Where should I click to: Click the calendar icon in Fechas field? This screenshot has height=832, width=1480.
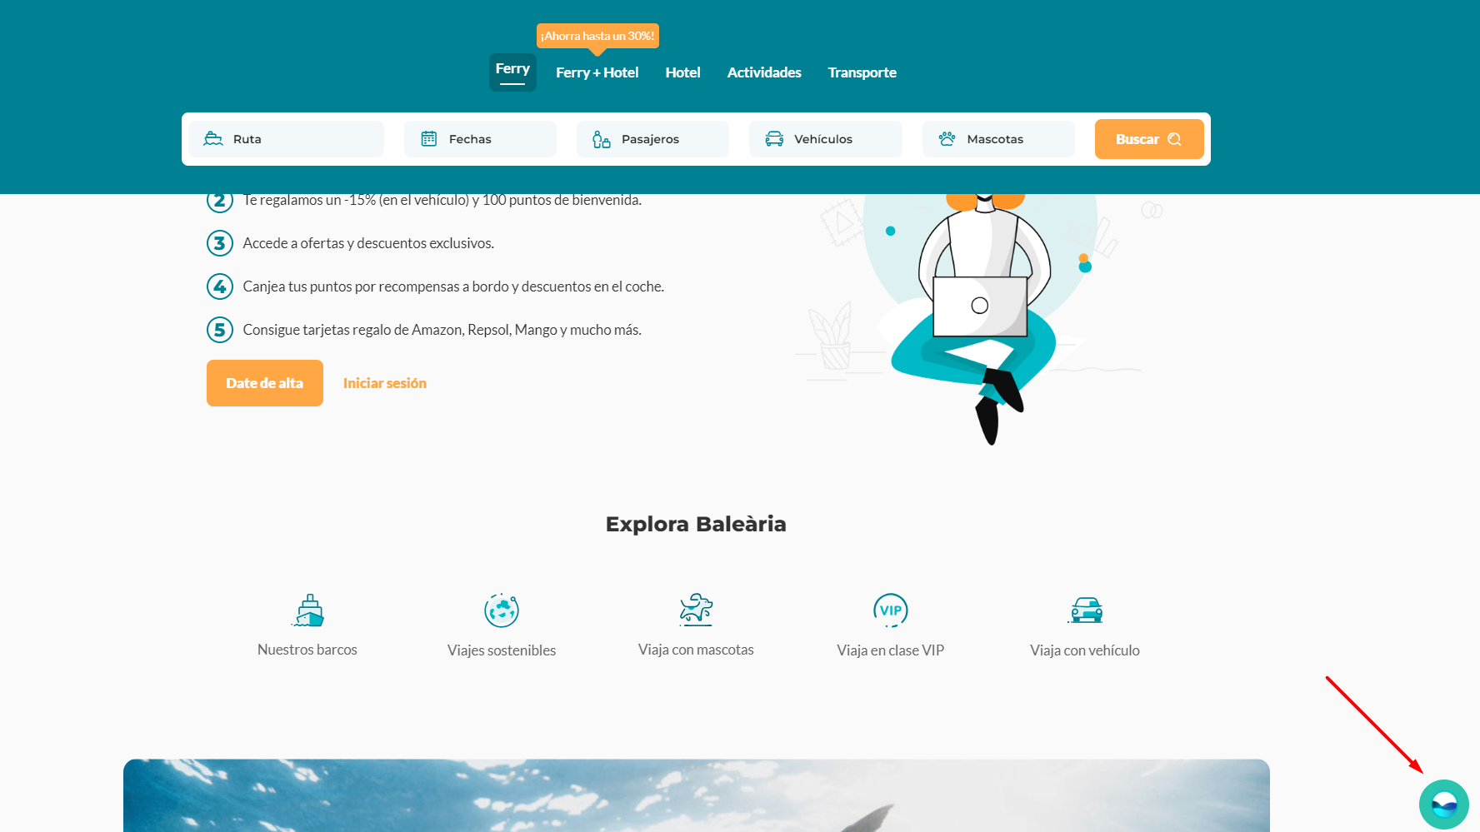(429, 139)
